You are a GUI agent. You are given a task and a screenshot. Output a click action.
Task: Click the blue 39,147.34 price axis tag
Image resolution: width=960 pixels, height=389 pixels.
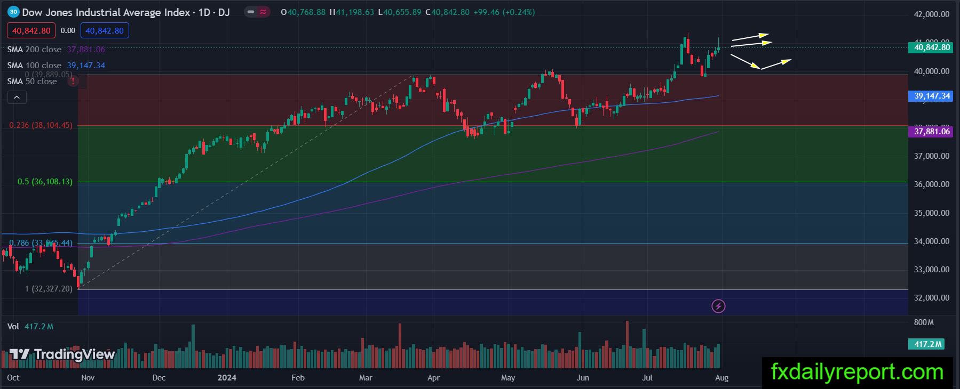[932, 96]
